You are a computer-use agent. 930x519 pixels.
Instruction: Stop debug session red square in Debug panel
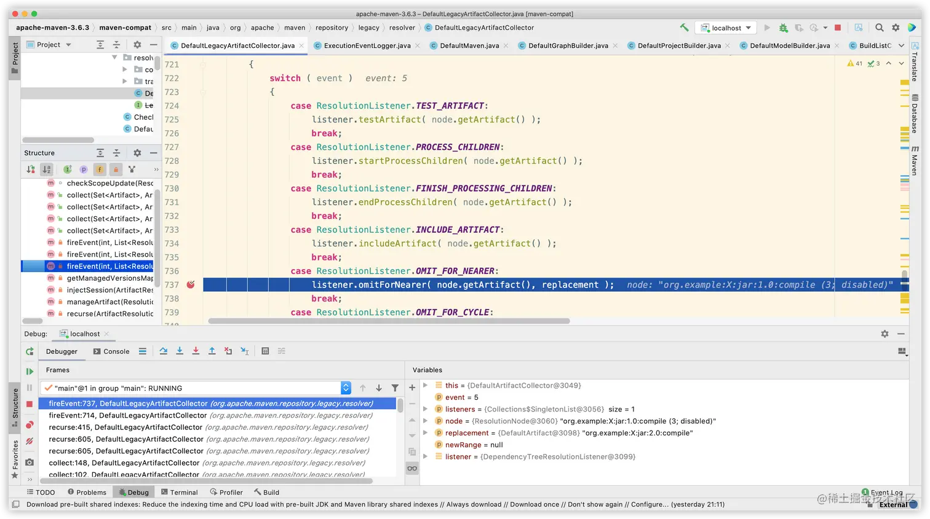click(x=30, y=404)
